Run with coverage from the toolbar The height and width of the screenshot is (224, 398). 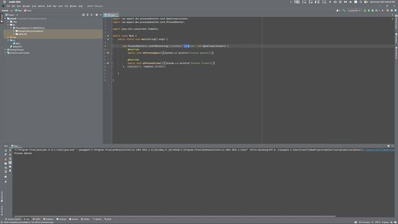click(x=373, y=11)
